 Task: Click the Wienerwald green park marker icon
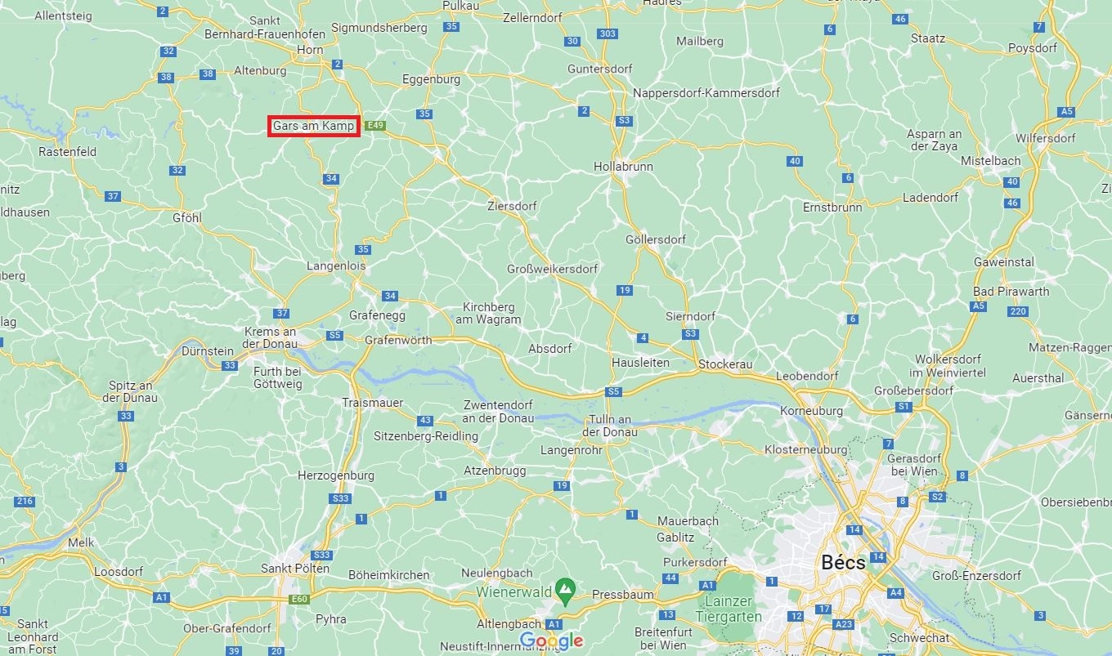tap(564, 587)
